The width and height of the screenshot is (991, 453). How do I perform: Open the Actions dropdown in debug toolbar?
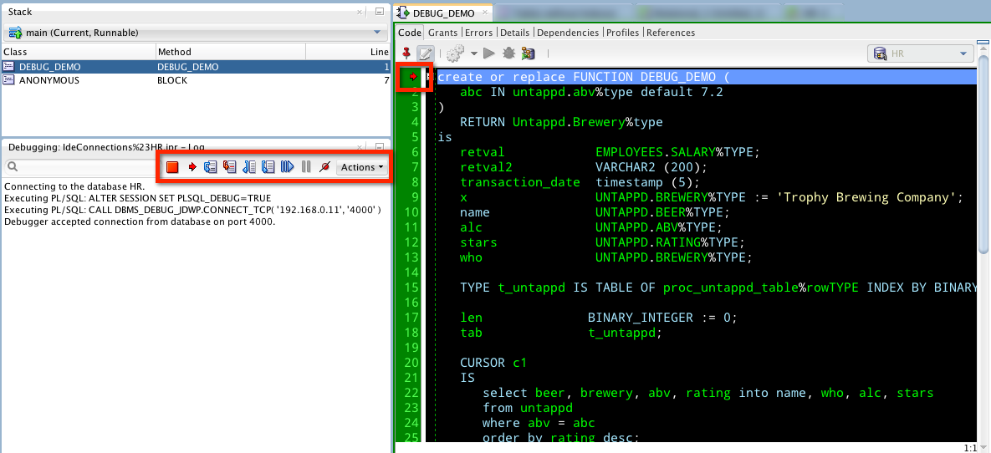point(361,167)
